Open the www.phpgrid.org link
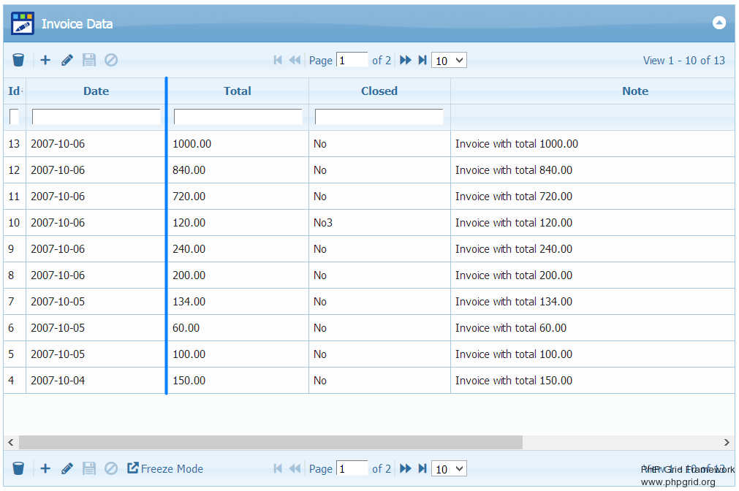 pos(678,482)
